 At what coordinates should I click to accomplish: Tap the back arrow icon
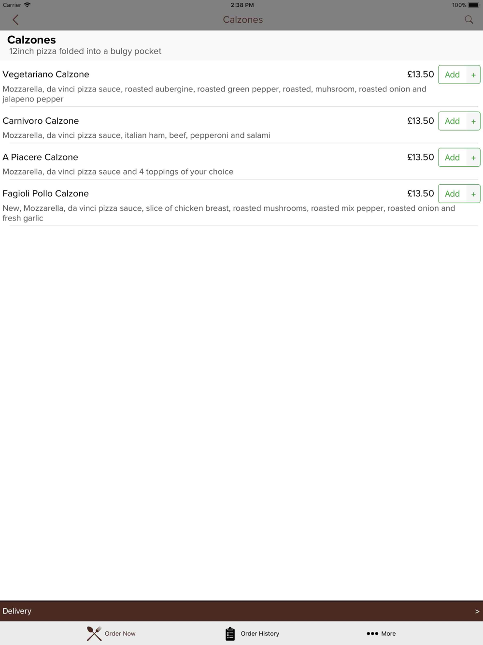point(15,20)
